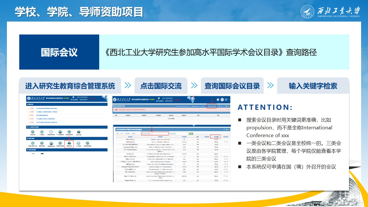Click the red-boxed conference catalog query button
Viewport: 368px width, 207px height.
tap(212, 106)
